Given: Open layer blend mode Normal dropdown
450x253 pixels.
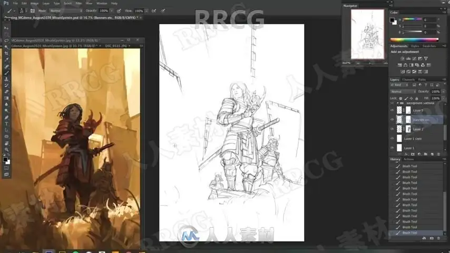Looking at the screenshot, I should [x=403, y=92].
